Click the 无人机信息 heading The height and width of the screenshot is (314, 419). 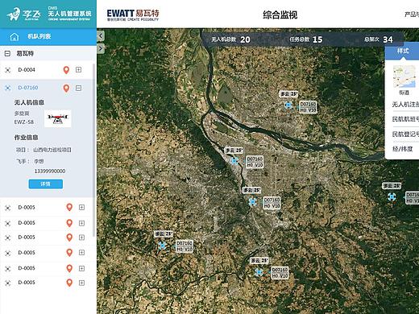point(29,102)
